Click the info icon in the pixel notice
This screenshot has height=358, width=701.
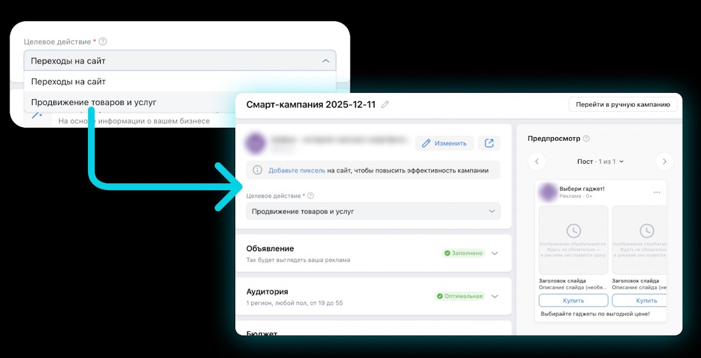(257, 170)
